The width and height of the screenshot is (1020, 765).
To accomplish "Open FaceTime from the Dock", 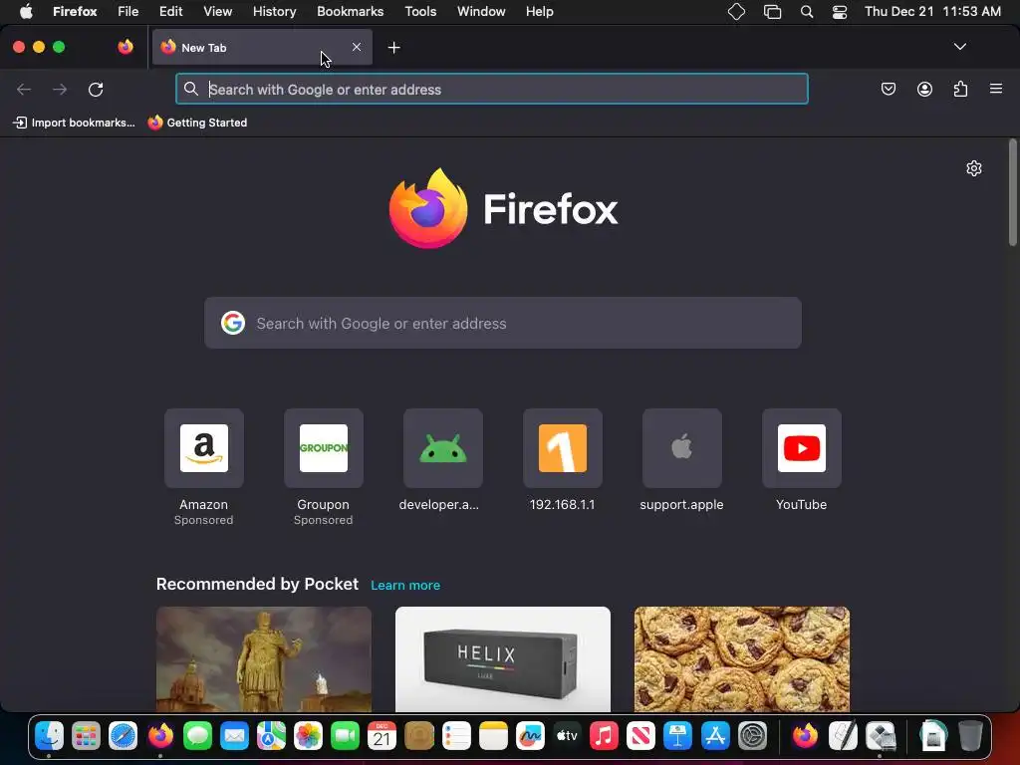I will [345, 736].
